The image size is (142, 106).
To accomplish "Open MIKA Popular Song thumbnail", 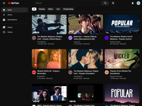I will [49, 93].
